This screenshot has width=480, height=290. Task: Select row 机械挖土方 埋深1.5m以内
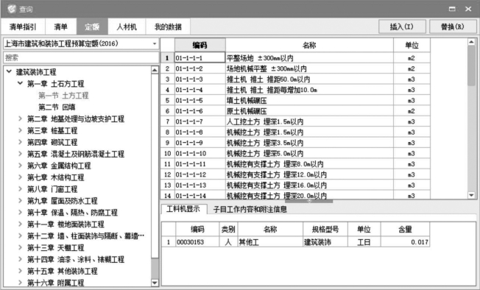pos(295,132)
